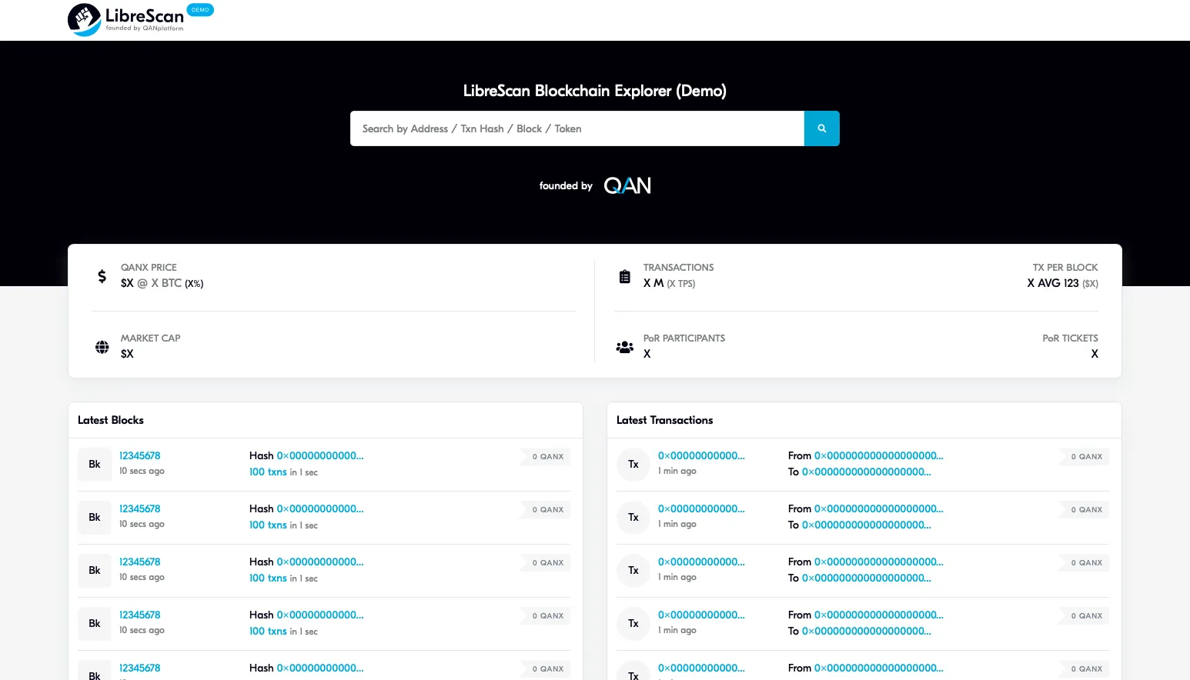Click the Latest Transactions heading
This screenshot has height=680, width=1190.
(665, 420)
